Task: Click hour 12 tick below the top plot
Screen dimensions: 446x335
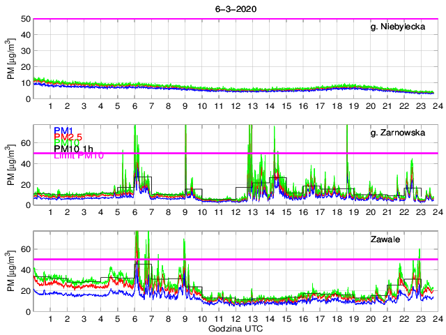Action: tap(236, 105)
